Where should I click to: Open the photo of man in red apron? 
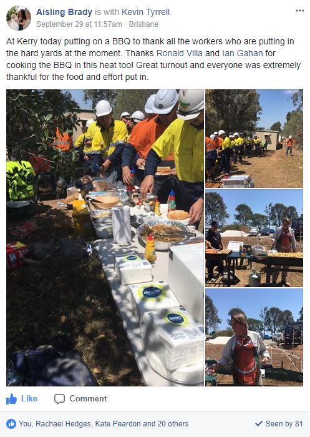point(254,337)
